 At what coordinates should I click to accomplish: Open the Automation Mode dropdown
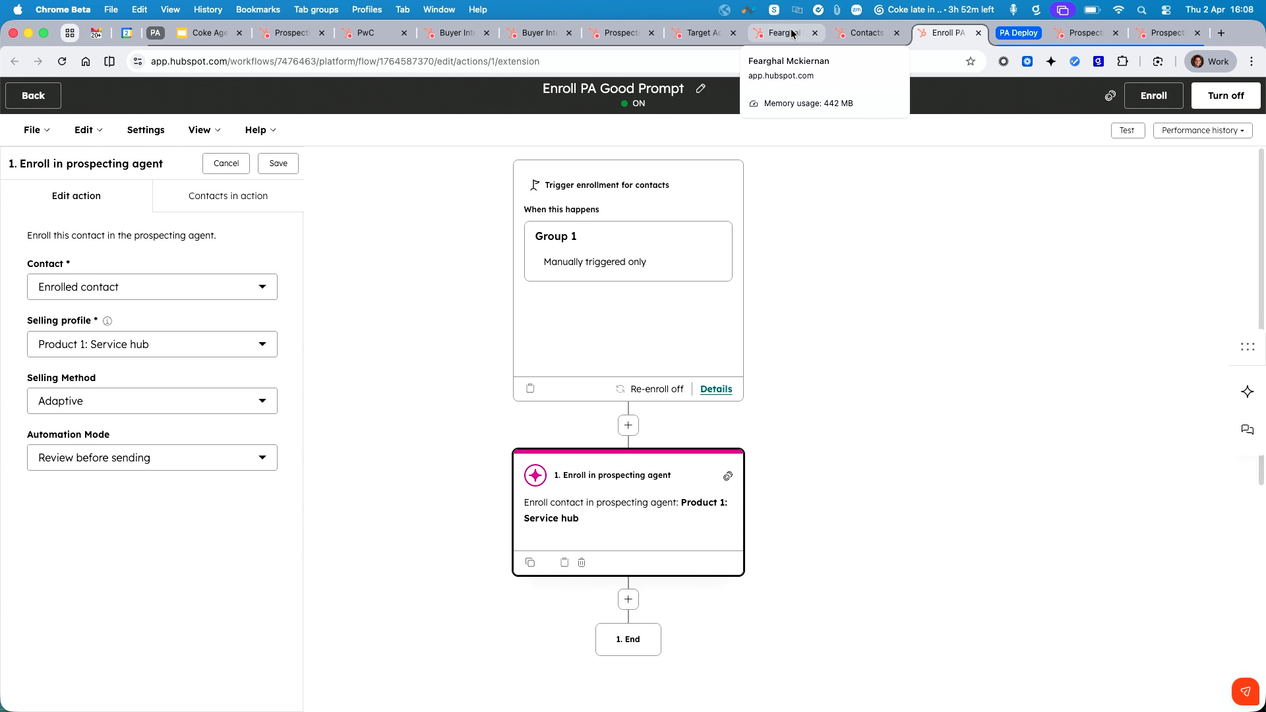coord(152,458)
